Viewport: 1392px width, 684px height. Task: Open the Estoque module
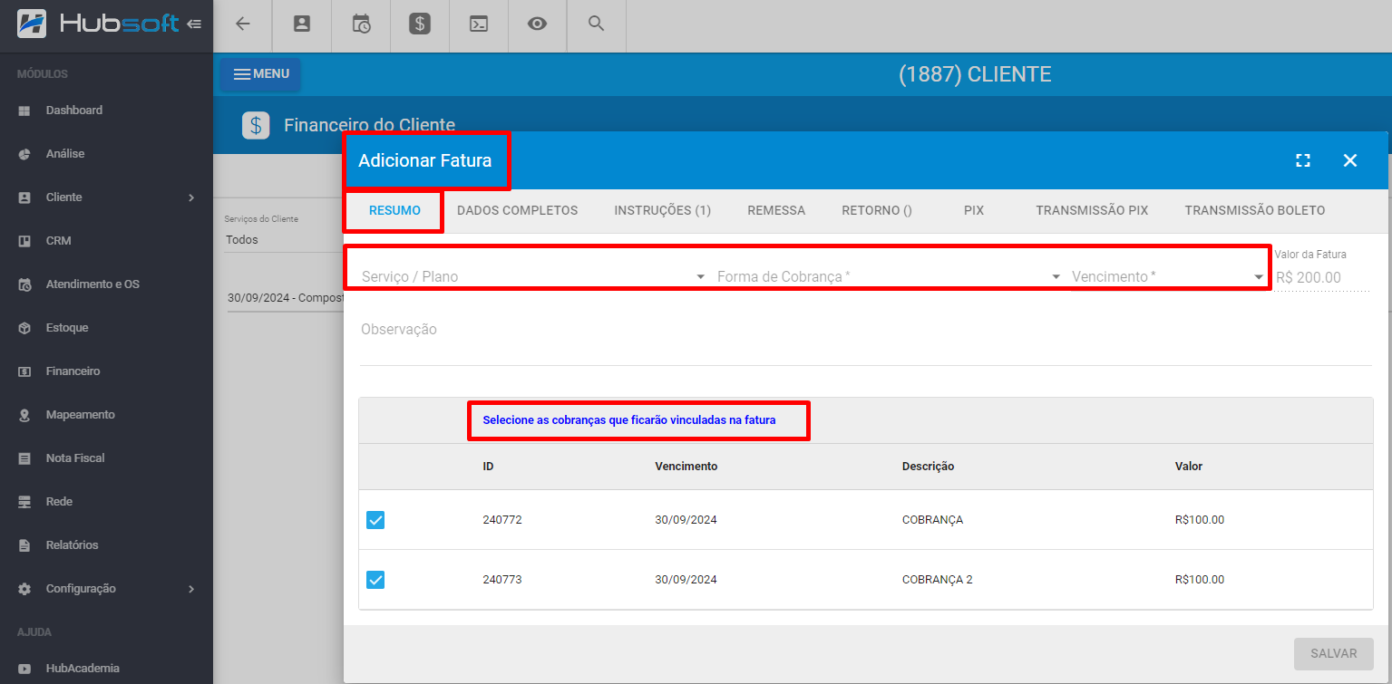(x=106, y=328)
